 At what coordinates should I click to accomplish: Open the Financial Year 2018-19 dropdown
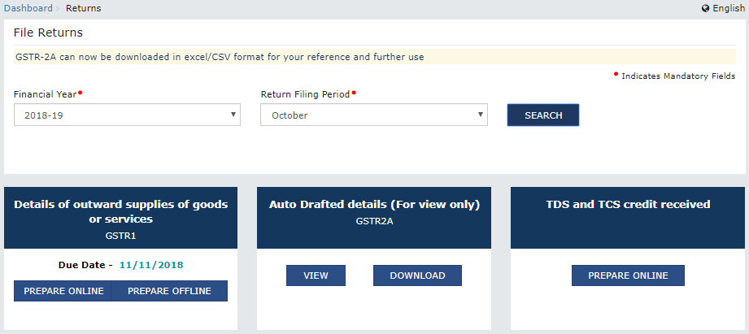point(127,115)
